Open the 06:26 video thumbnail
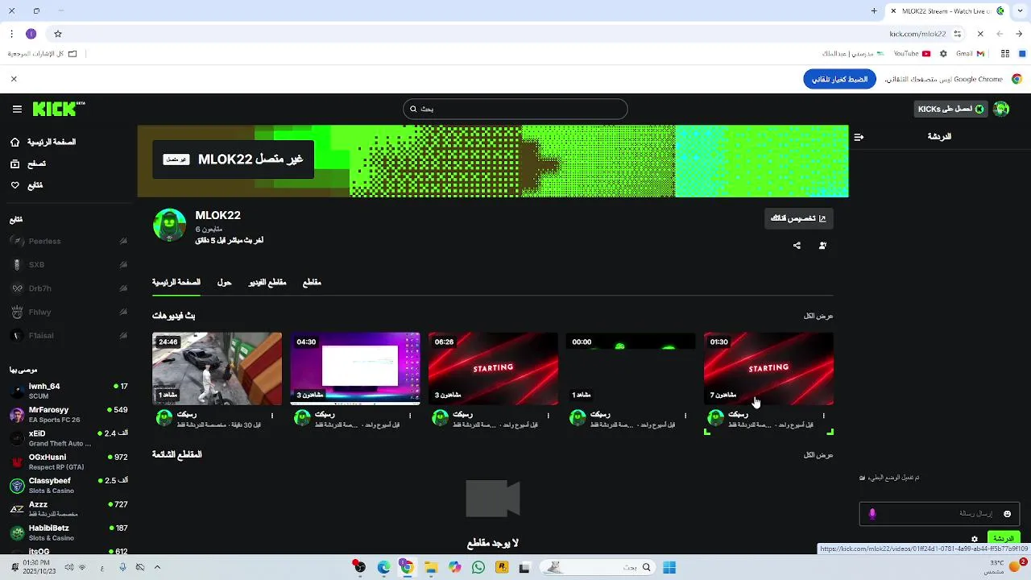The width and height of the screenshot is (1031, 580). 493,369
